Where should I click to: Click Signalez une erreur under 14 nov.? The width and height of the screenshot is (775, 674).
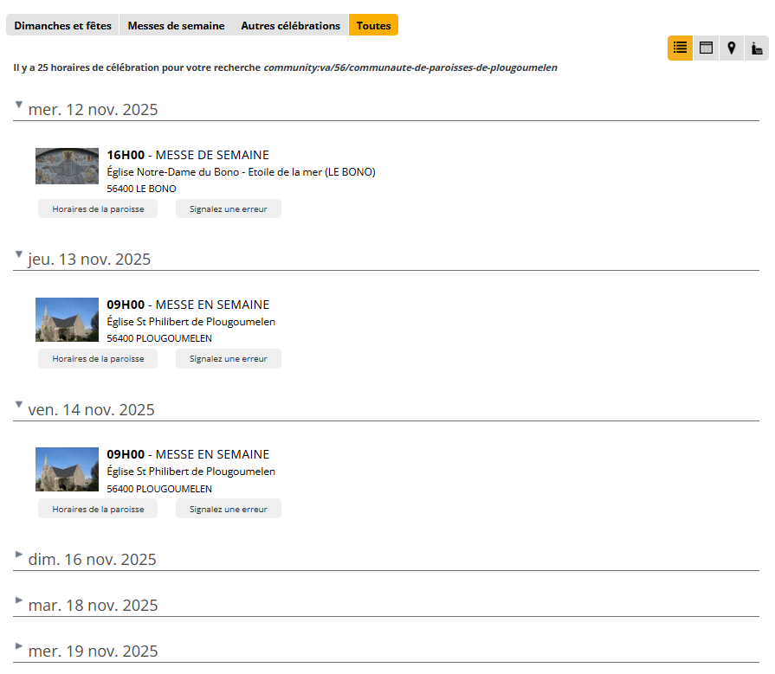pos(229,508)
